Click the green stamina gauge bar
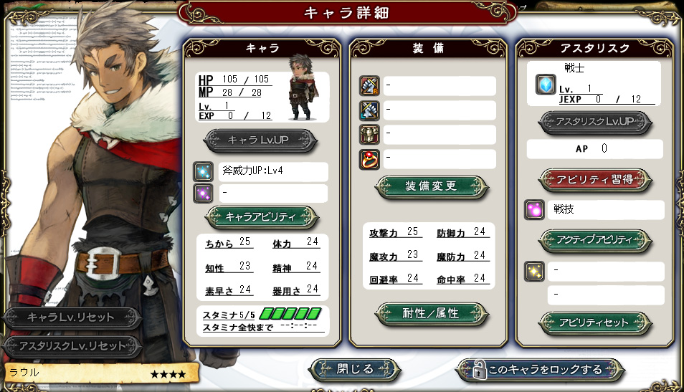The width and height of the screenshot is (684, 392). pos(290,313)
